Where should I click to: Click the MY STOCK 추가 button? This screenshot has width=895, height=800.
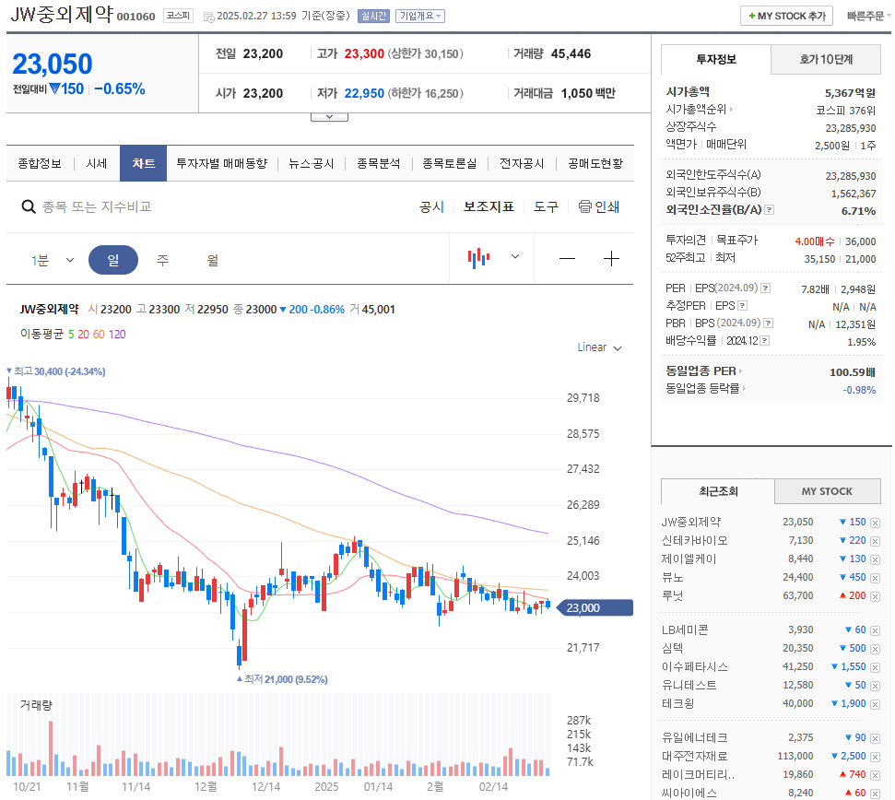click(x=786, y=15)
